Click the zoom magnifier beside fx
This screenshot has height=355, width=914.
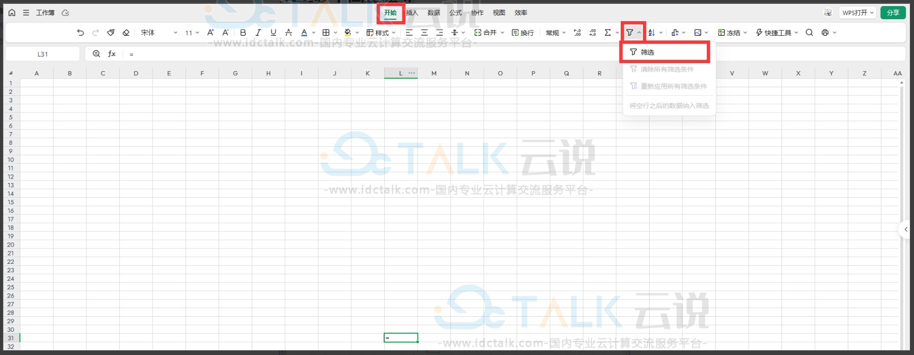96,54
